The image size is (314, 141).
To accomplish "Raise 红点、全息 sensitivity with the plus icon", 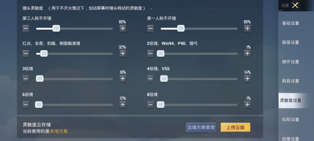I will [123, 53].
